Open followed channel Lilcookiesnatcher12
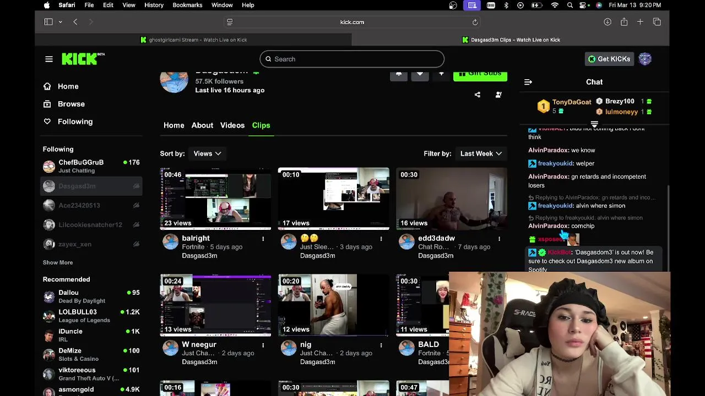The image size is (705, 396). (x=91, y=225)
